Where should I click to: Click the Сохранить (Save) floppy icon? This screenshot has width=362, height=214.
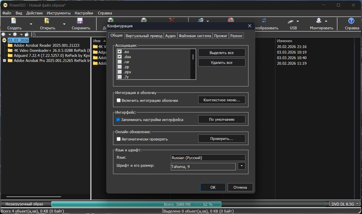pos(80,21)
